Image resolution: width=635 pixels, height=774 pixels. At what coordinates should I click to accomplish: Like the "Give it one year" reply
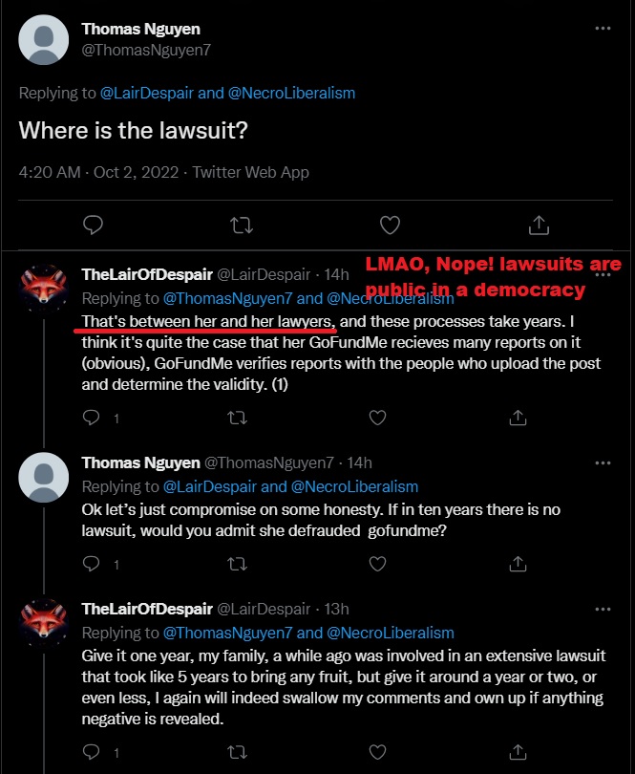coord(377,754)
